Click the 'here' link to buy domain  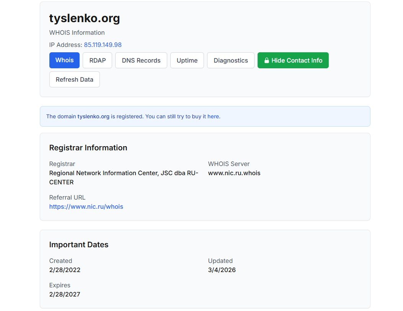pos(213,116)
